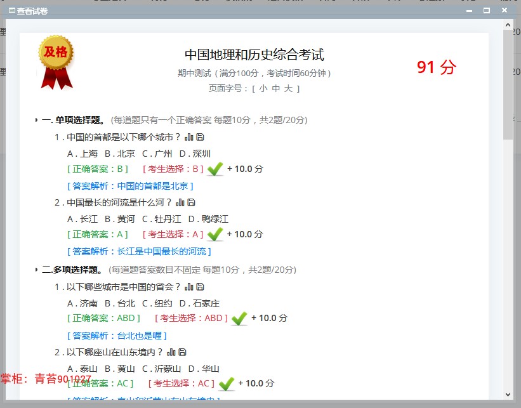The width and height of the screenshot is (521, 408).
Task: Click the scrollbar up arrow
Action: pyautogui.click(x=508, y=25)
